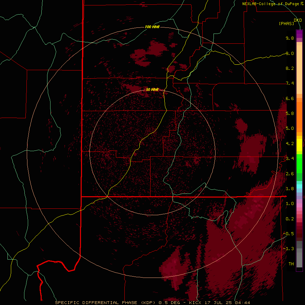Pick the cyan segment of the color bar
305x305 pixels.
(x=299, y=186)
